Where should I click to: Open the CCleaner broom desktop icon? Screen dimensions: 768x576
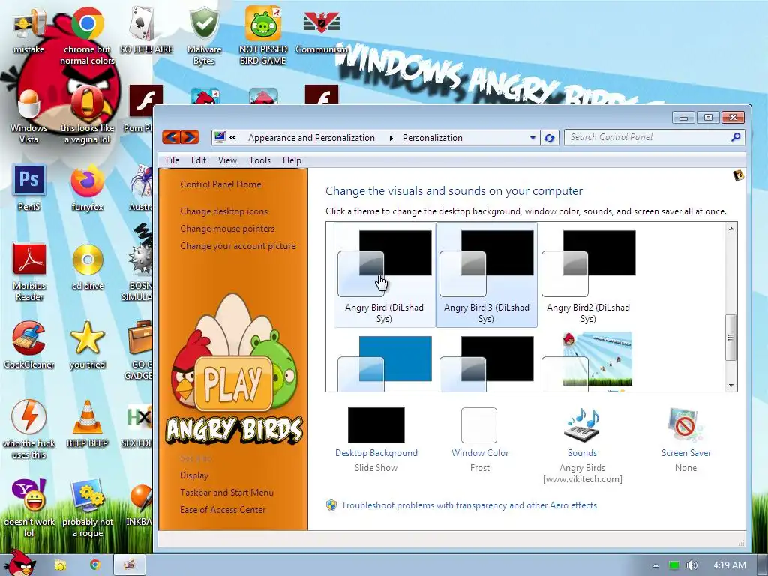click(29, 345)
